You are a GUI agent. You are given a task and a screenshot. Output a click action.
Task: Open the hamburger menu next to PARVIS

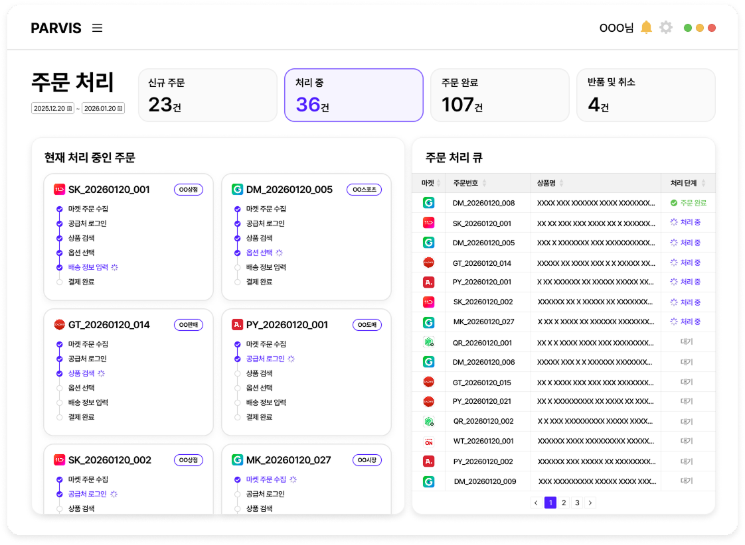click(x=98, y=28)
